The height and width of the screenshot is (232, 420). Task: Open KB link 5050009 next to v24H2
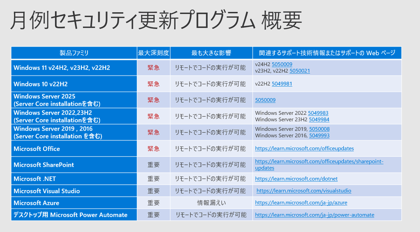click(x=282, y=64)
